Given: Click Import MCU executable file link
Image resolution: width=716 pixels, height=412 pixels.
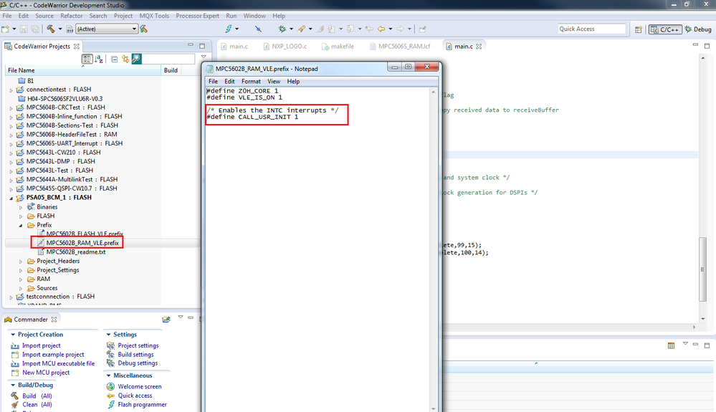Looking at the screenshot, I should pyautogui.click(x=59, y=364).
